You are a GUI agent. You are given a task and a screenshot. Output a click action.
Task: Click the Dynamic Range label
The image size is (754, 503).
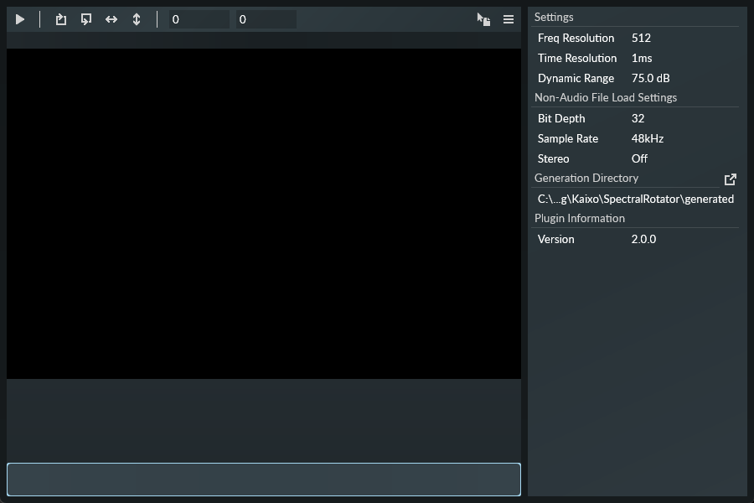pos(576,78)
